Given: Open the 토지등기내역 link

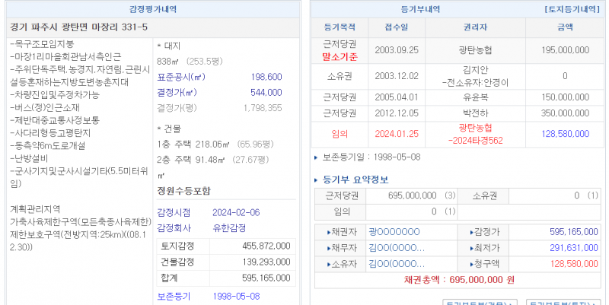Looking at the screenshot, I should tap(573, 8).
